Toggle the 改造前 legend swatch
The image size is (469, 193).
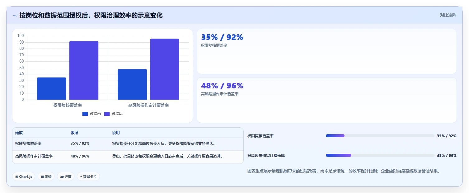pos(85,114)
